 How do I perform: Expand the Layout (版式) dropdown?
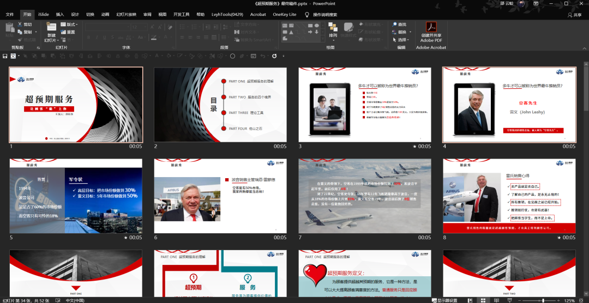77,25
